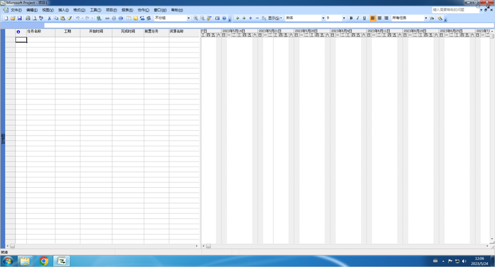The height and width of the screenshot is (267, 495).
Task: Toggle underline formatting
Action: coord(364,19)
